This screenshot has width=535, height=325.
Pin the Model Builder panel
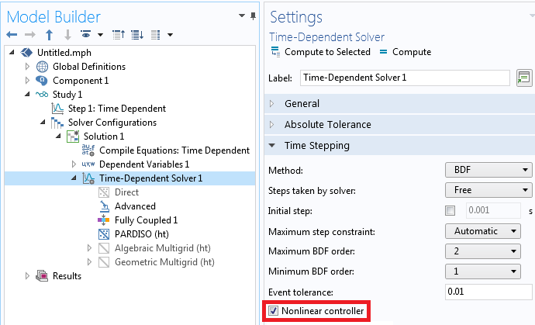(252, 17)
